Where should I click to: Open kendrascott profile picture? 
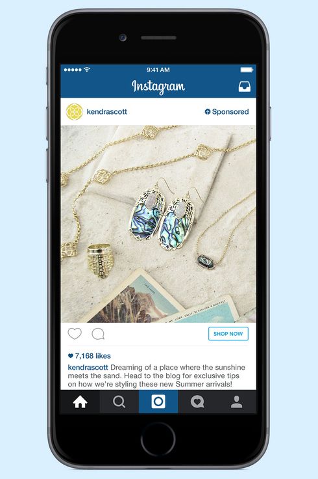[x=75, y=112]
